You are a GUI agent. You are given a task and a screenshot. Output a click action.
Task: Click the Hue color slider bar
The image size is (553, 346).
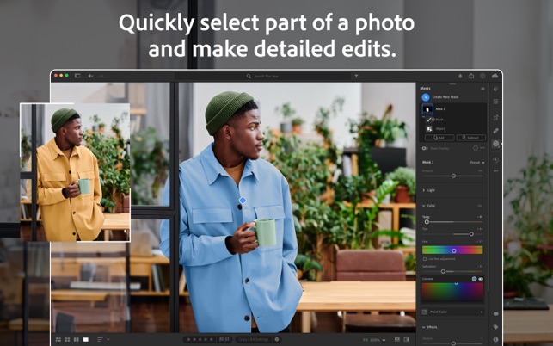[x=452, y=250]
